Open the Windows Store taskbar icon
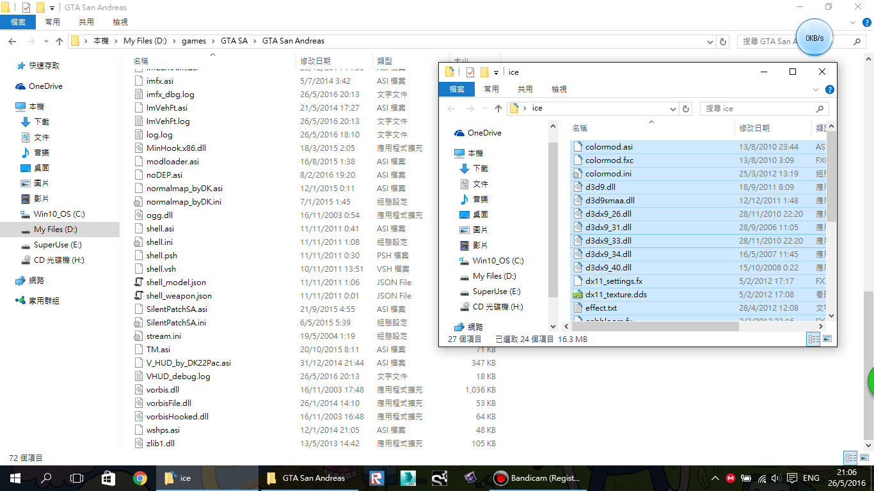Image resolution: width=874 pixels, height=491 pixels. coord(108,478)
